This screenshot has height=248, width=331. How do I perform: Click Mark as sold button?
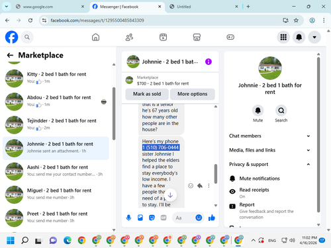pyautogui.click(x=147, y=94)
